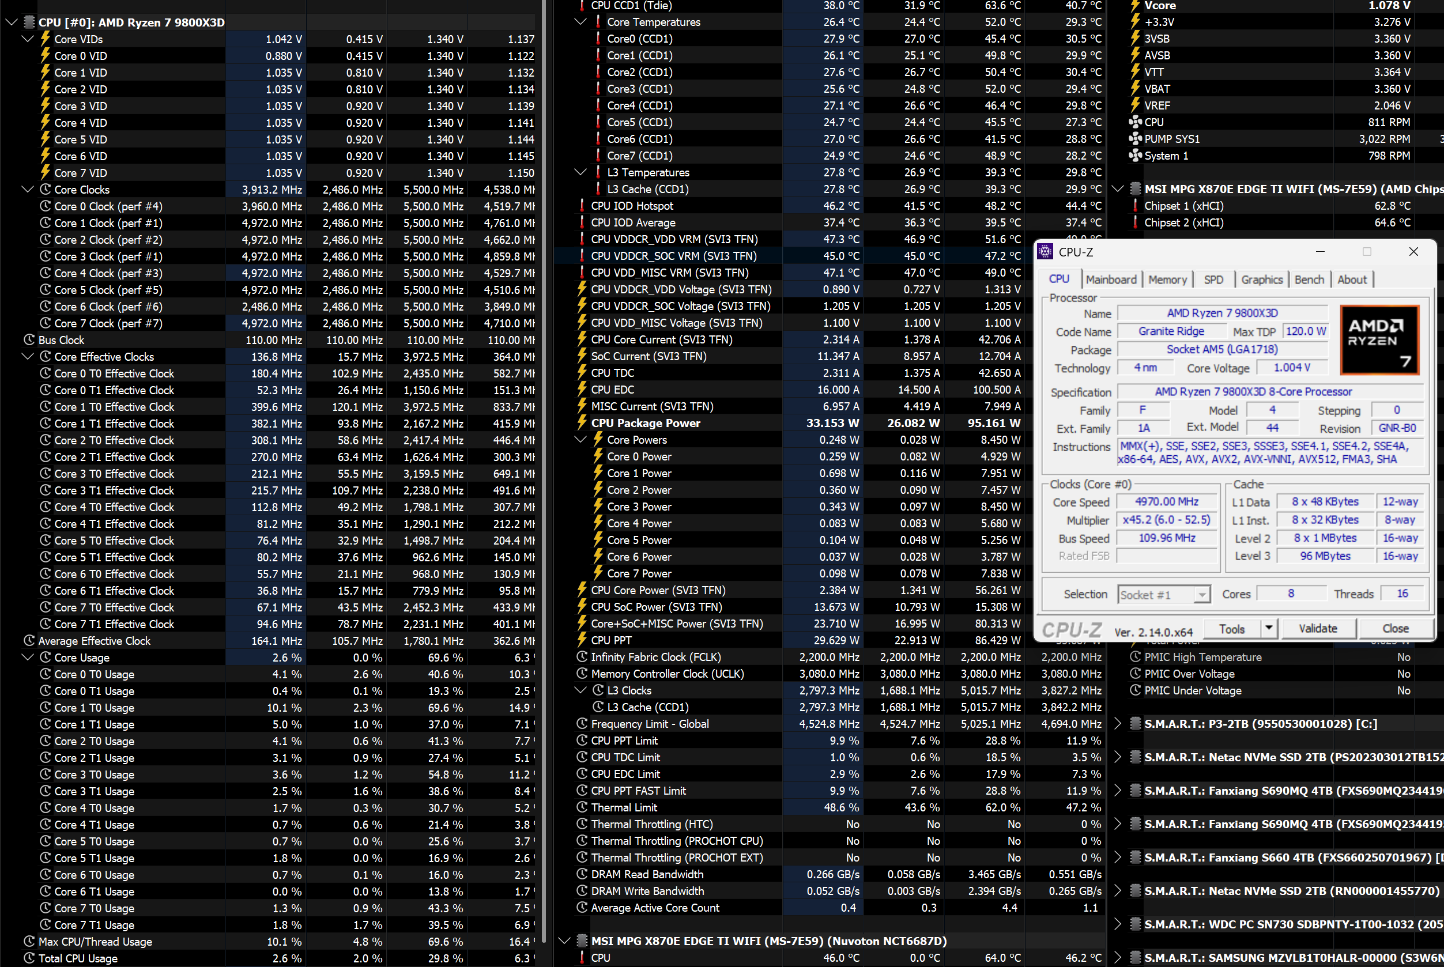Click the chip icon beside CPU [#0] header
This screenshot has height=967, width=1444.
coord(29,22)
